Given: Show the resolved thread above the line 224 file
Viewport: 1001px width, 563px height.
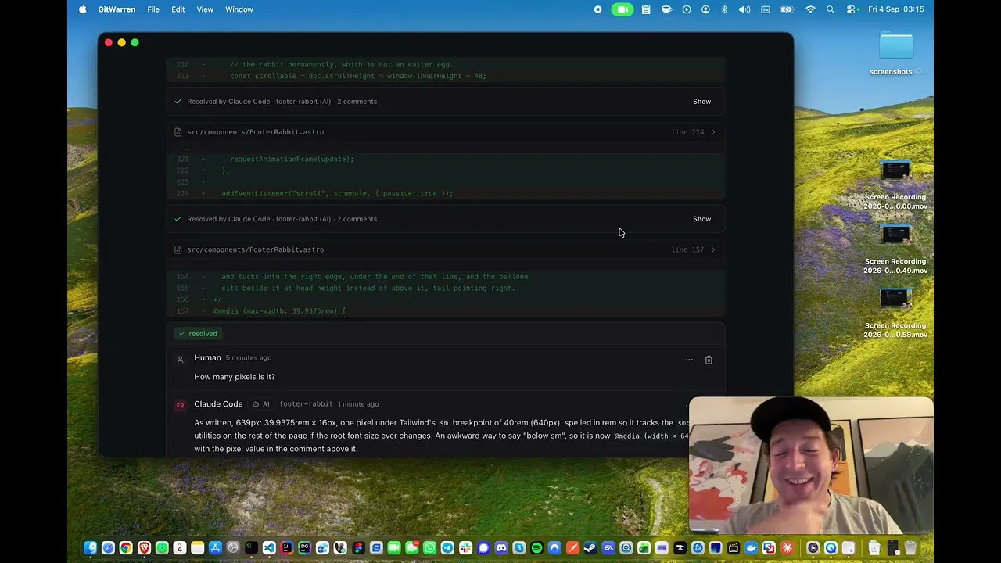Looking at the screenshot, I should point(701,102).
